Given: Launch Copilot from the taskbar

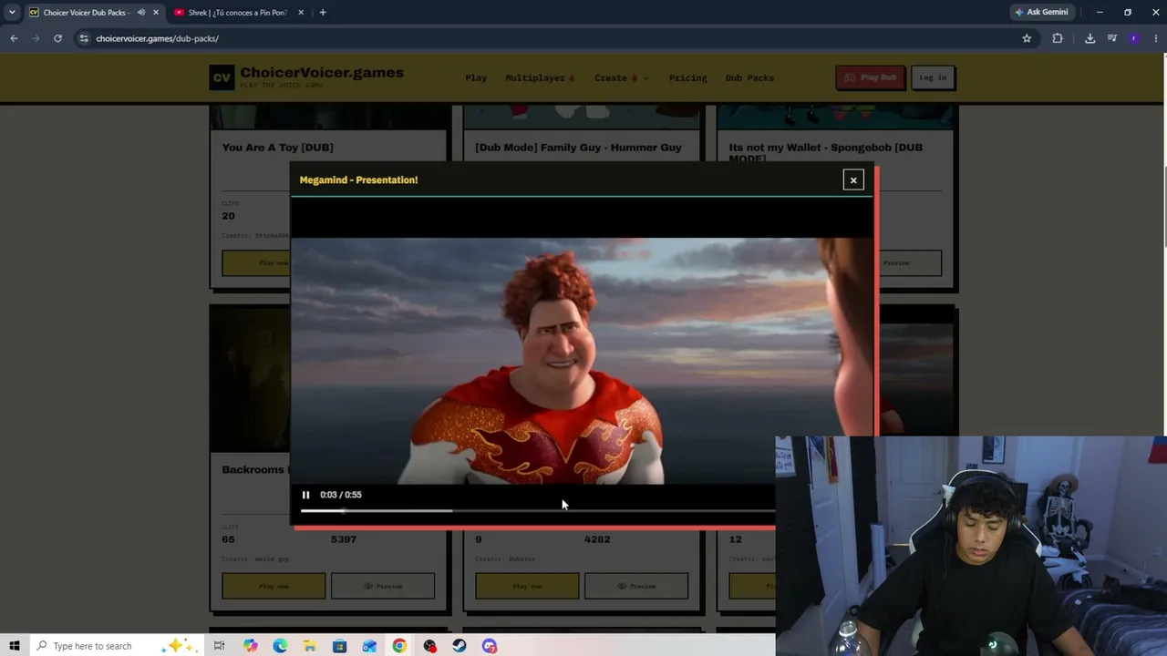Looking at the screenshot, I should [250, 646].
